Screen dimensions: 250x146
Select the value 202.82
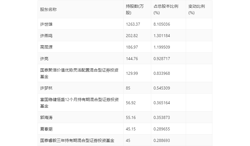[x=132, y=36]
